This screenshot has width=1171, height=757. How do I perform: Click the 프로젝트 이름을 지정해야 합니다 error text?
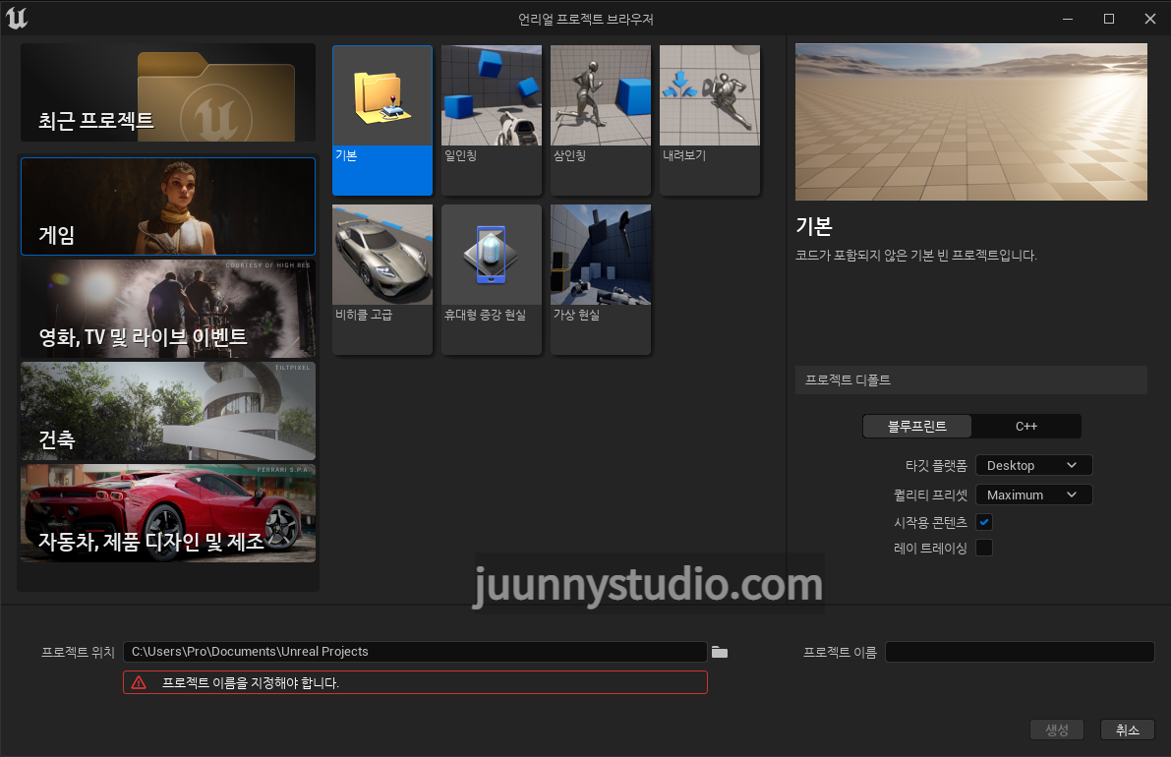coord(251,683)
